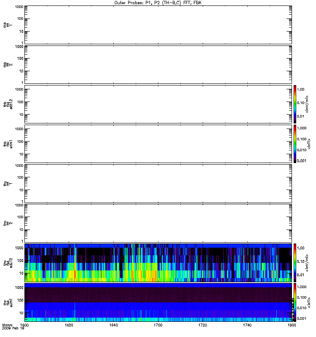Screen dimensions: 316x337
Task: Click the 0.10 value on thb edc12 color bar
Action: 300,103
